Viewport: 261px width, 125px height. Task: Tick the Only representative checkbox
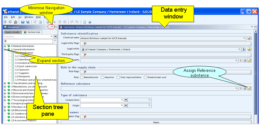[118, 77]
